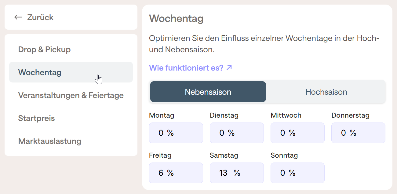
Task: Open Veranstaltungen & Feiertage settings
Action: click(71, 95)
